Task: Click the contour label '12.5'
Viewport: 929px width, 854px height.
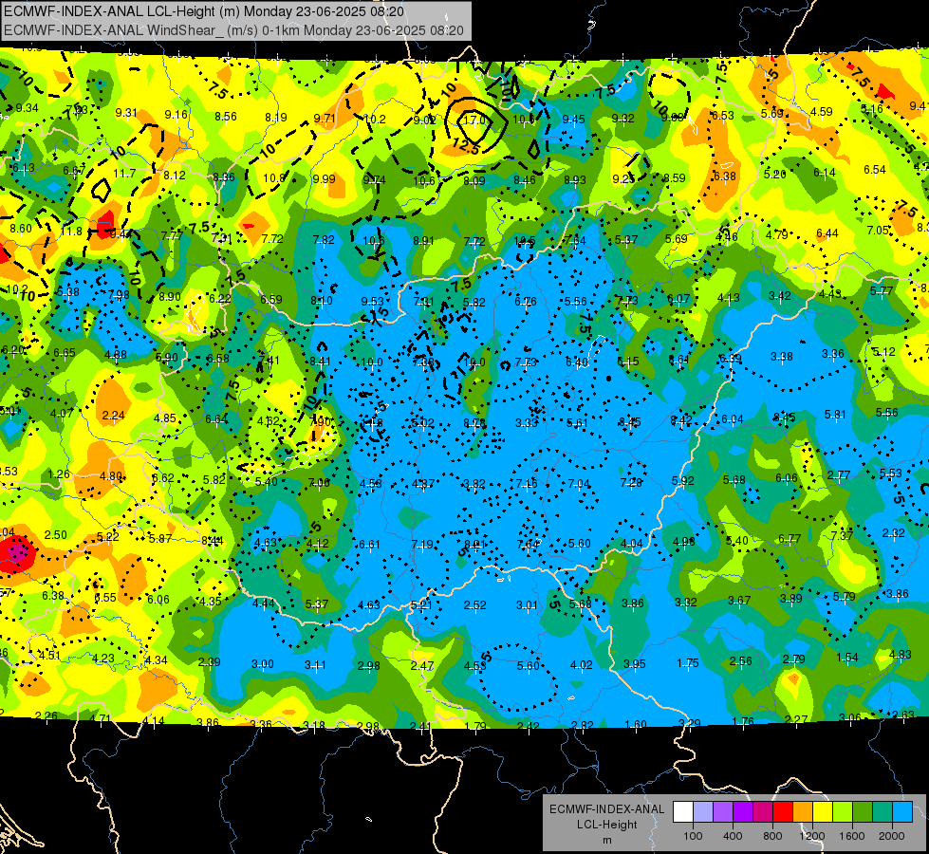Action: (x=465, y=146)
